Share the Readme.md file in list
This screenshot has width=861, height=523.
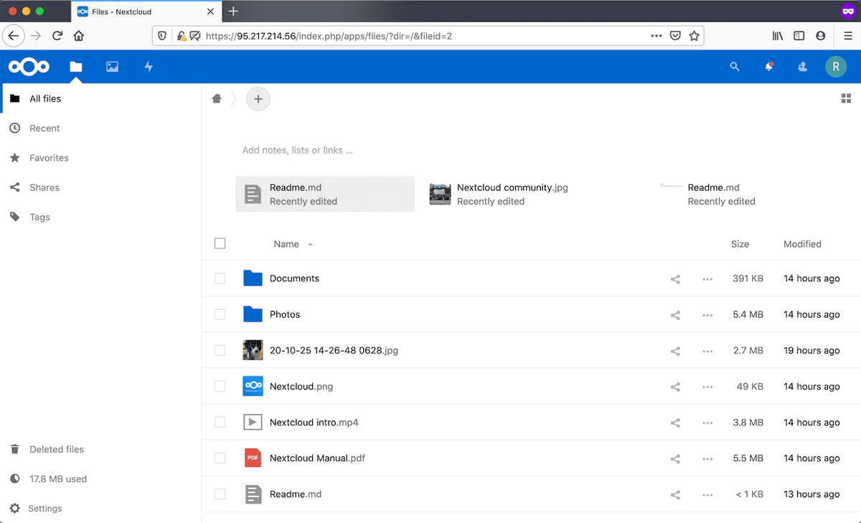coord(675,494)
